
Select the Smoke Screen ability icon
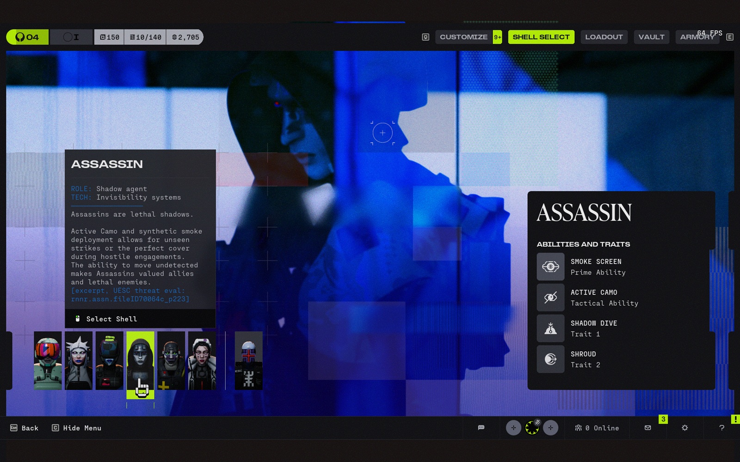coord(550,267)
